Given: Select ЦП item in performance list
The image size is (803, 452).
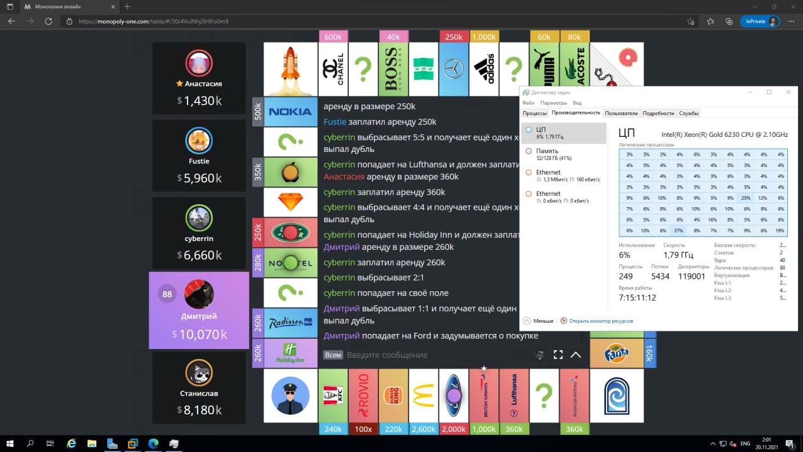Looking at the screenshot, I should [564, 132].
